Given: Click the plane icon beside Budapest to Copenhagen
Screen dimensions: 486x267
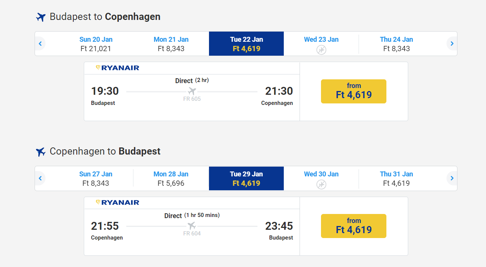Looking at the screenshot, I should pos(41,17).
